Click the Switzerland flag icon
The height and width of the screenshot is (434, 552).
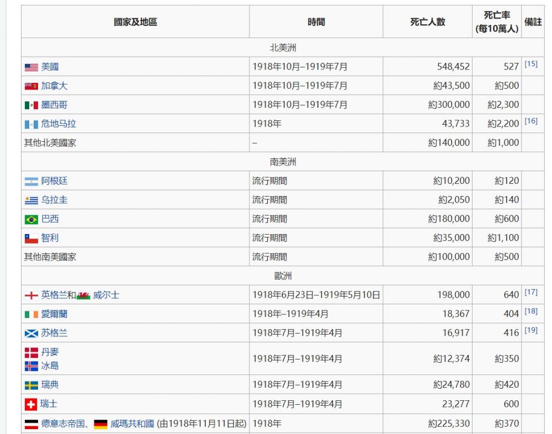[31, 404]
